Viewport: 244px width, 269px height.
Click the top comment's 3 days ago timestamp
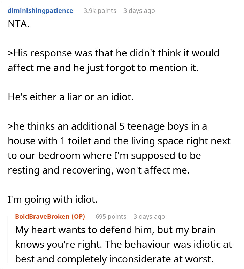click(x=139, y=11)
